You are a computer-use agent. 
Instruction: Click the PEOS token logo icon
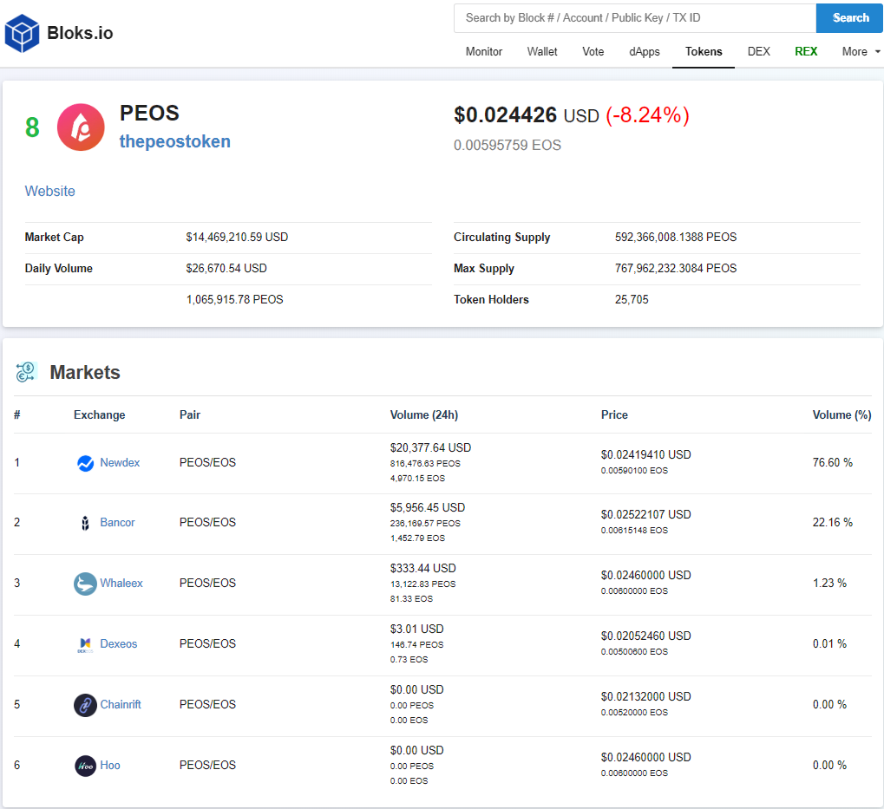[x=81, y=127]
